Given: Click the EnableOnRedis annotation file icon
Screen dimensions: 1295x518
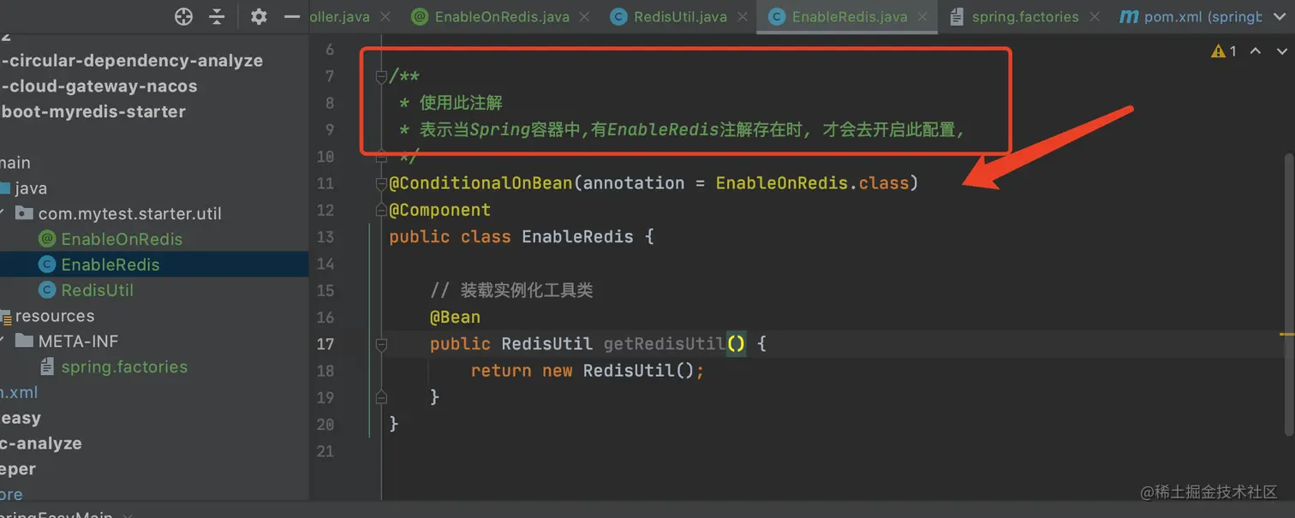Looking at the screenshot, I should click(47, 239).
